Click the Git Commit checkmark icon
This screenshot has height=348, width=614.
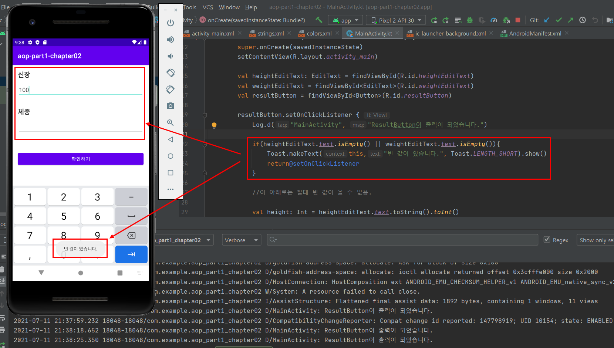point(559,20)
